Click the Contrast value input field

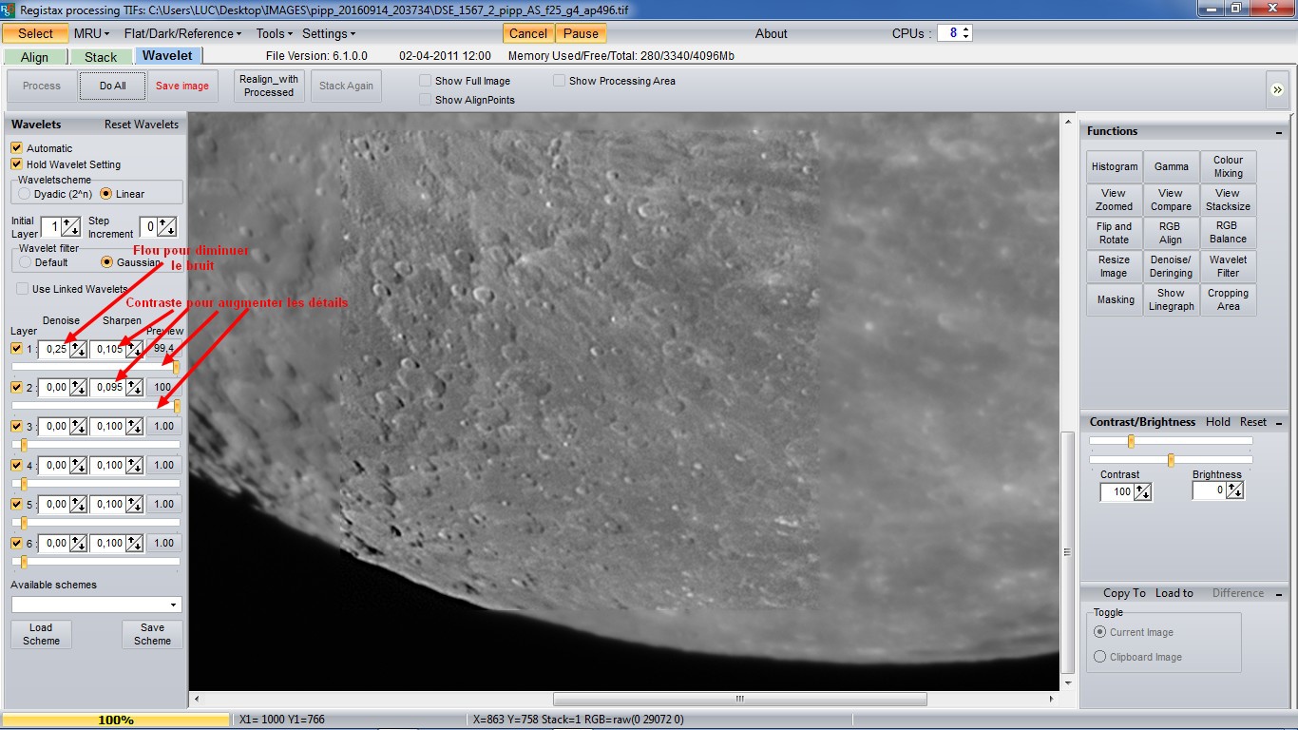pyautogui.click(x=1117, y=492)
